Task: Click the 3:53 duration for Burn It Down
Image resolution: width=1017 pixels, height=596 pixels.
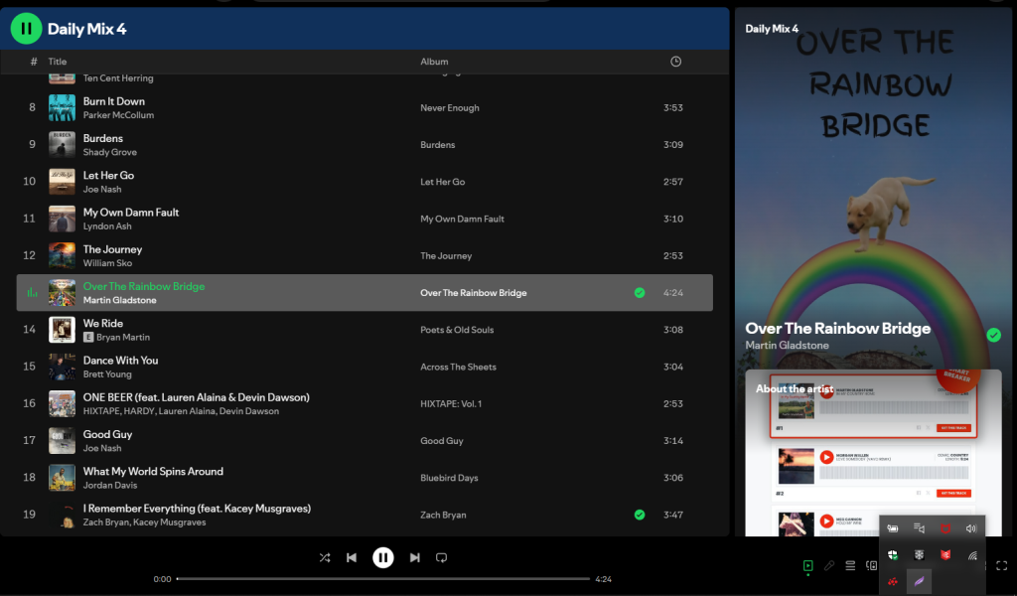Action: [x=672, y=107]
